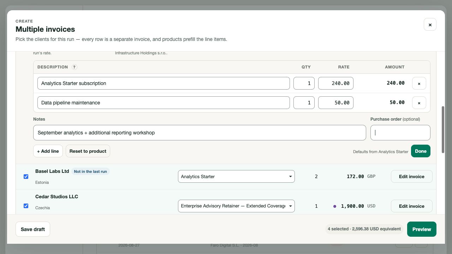Click 'Defaults from Analytics Starter' text
The width and height of the screenshot is (452, 254).
click(x=381, y=152)
